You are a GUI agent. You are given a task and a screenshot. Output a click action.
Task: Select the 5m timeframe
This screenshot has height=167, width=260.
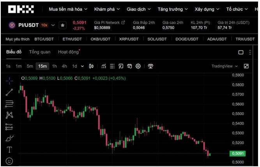[x=30, y=66]
